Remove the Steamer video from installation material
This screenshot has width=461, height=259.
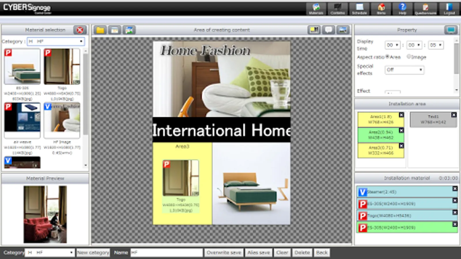coord(455,189)
